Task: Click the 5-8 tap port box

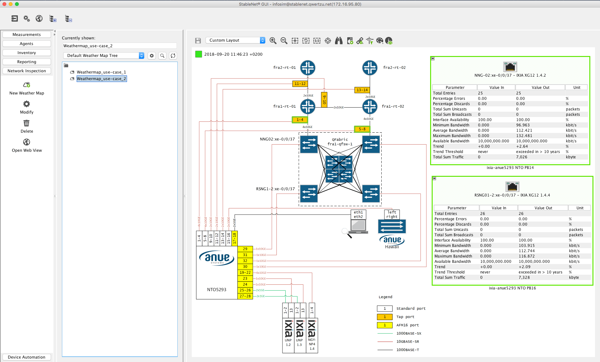Action: coord(362,129)
